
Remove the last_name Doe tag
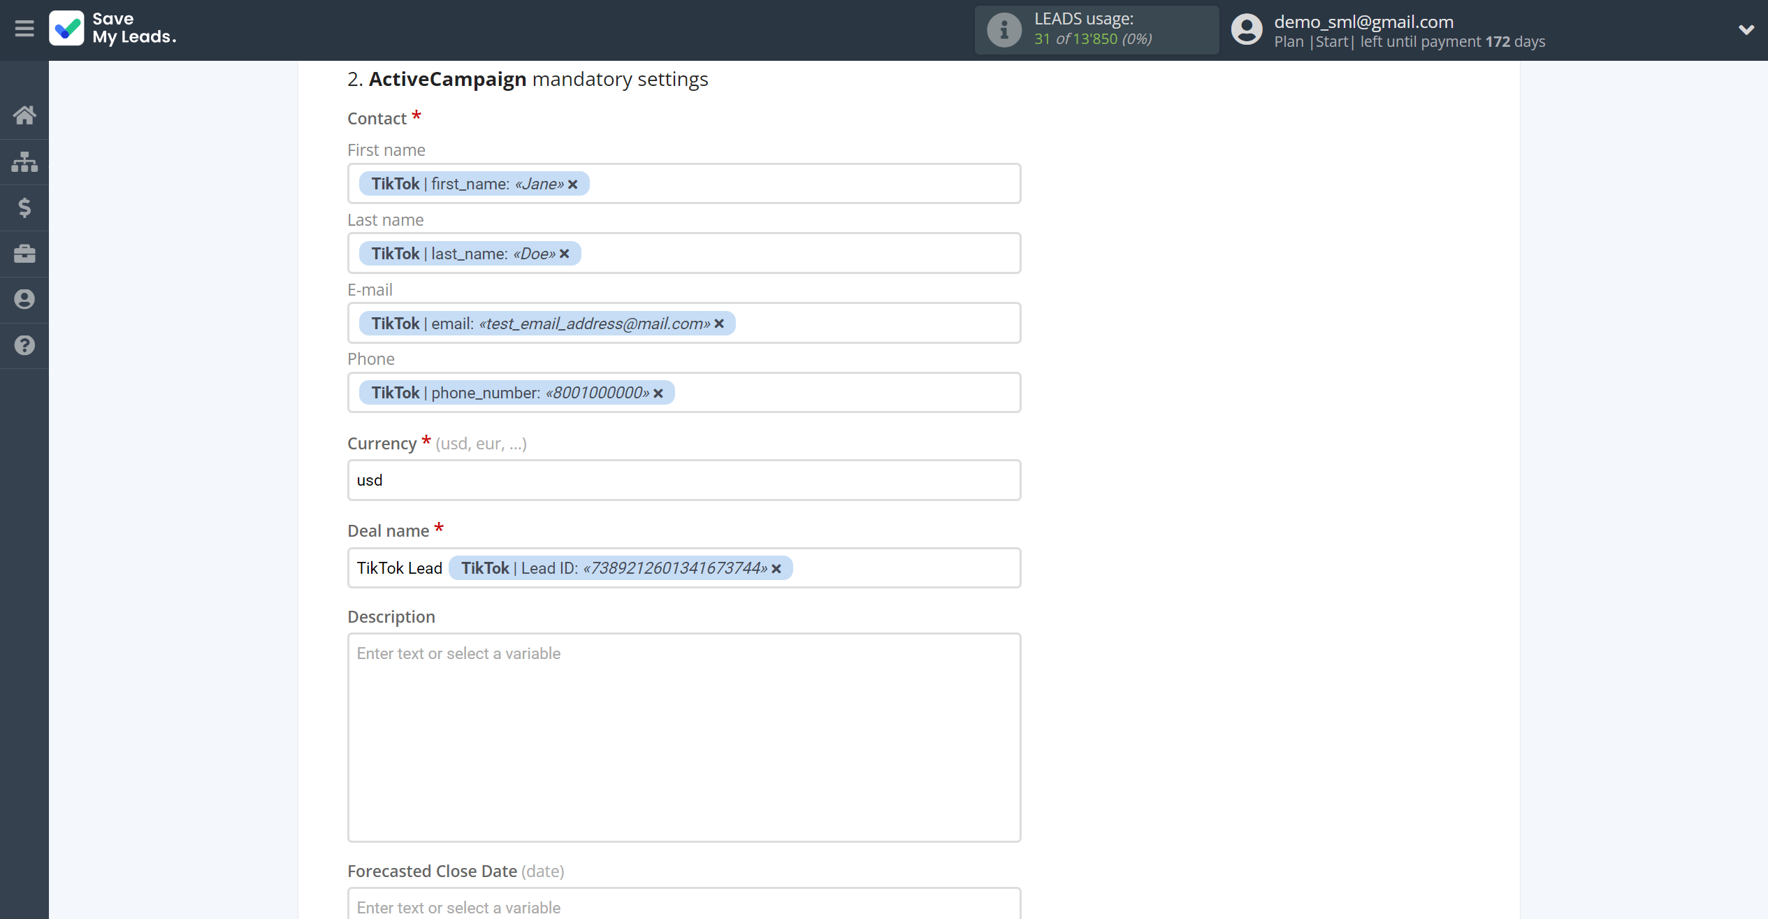(565, 254)
